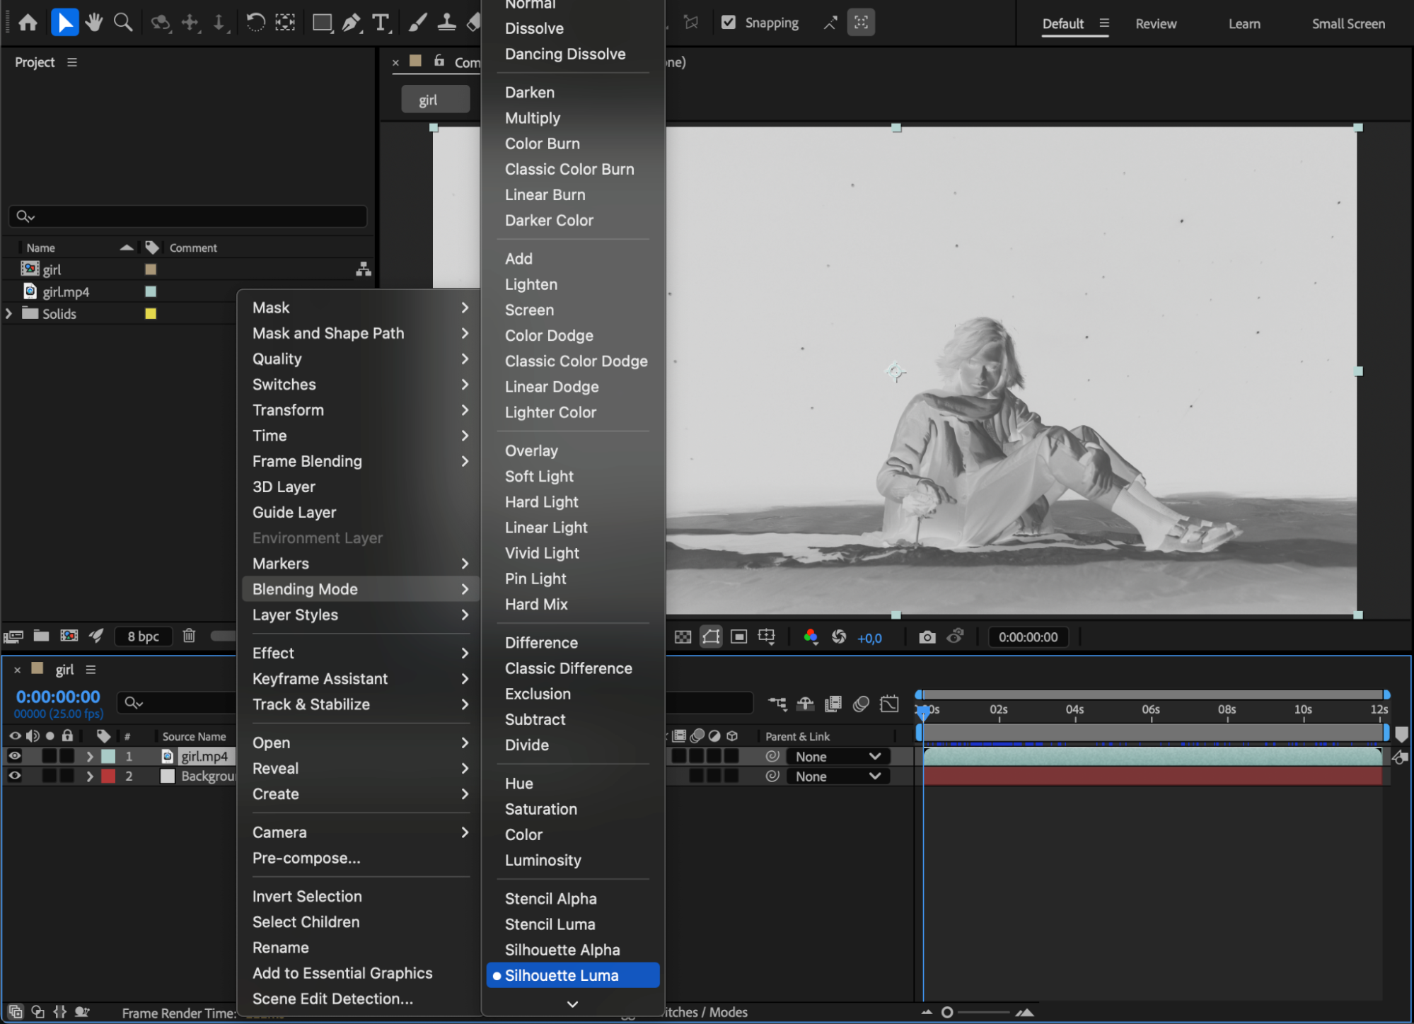Select Stencil Luma from blending list
The image size is (1414, 1024).
coord(550,924)
